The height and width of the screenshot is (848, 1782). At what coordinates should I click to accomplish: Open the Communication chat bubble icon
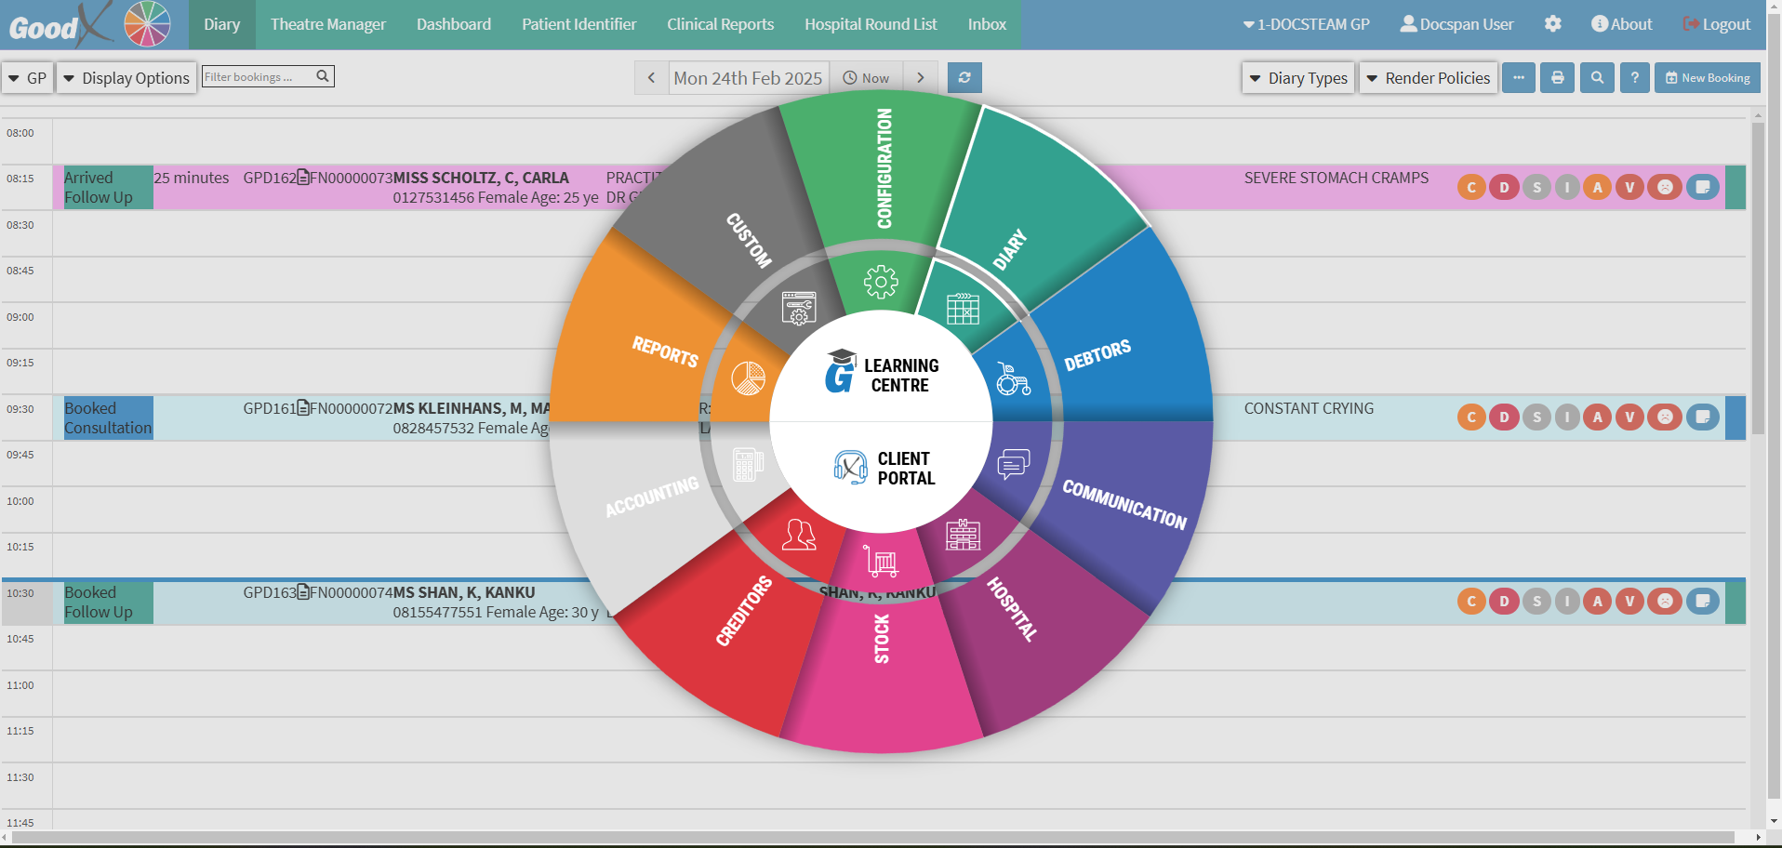pyautogui.click(x=1013, y=463)
